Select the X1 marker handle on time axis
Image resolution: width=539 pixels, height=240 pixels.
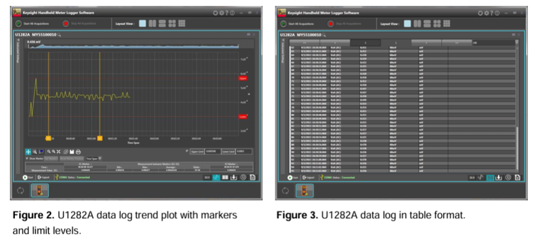point(49,138)
